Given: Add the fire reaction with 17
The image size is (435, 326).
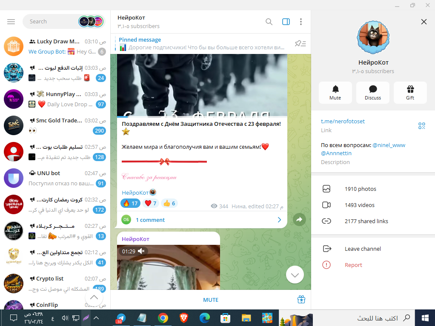Looking at the screenshot, I should click(x=130, y=203).
